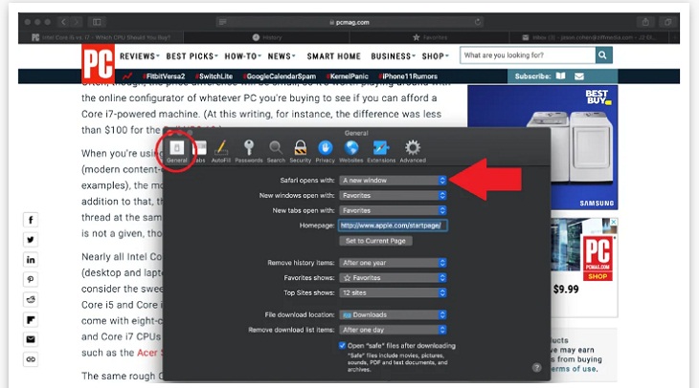Click the help question mark button
This screenshot has height=388, width=699.
[x=537, y=368]
